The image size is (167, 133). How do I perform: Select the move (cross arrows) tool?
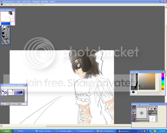pos(8,26)
